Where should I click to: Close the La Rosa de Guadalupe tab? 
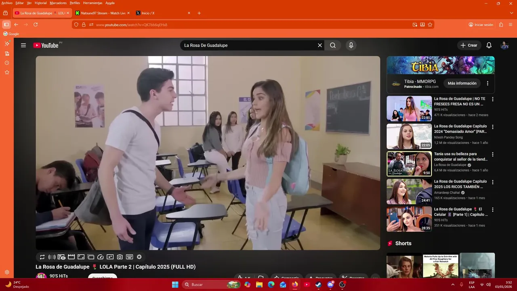(x=68, y=13)
